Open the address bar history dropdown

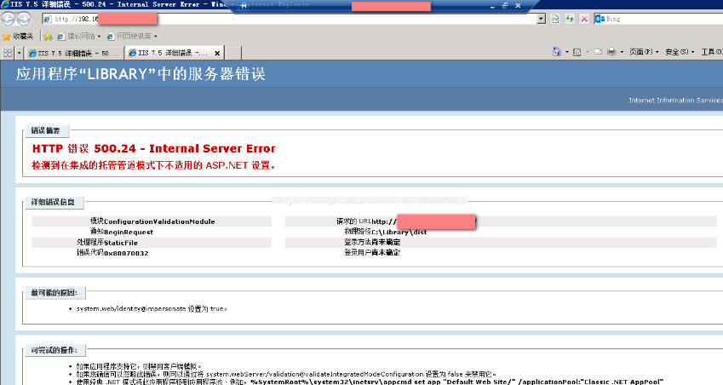(542, 19)
